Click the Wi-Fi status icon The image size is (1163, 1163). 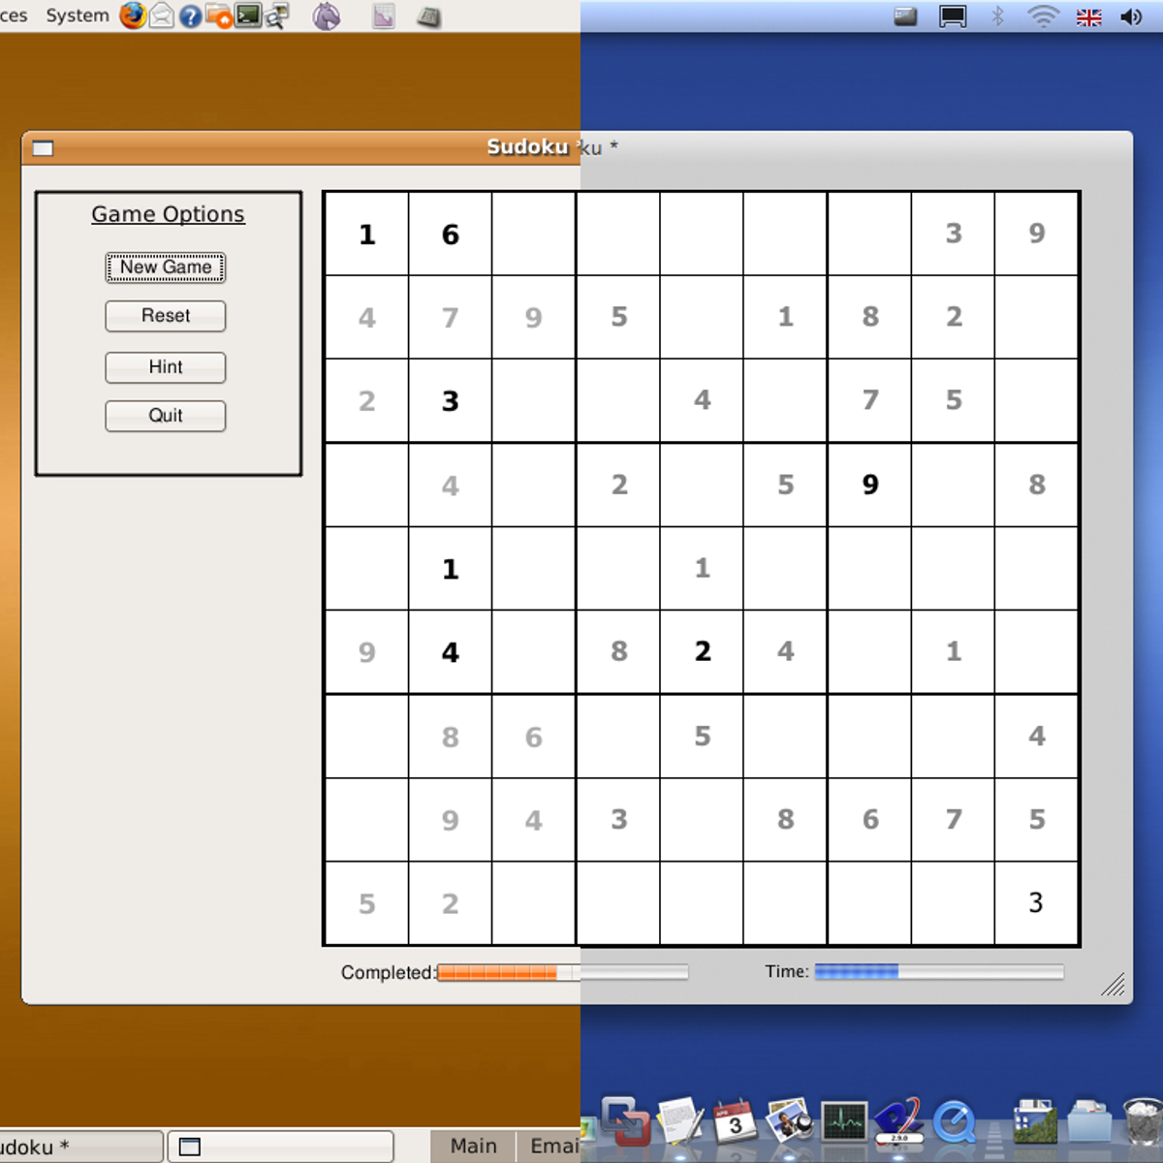coord(1043,16)
